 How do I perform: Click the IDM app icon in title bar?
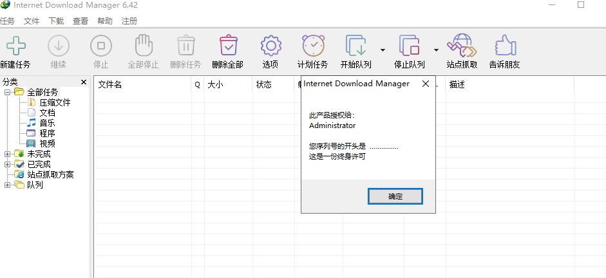point(5,5)
